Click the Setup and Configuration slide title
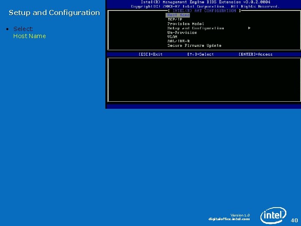Image resolution: width=301 pixels, height=226 pixels. click(54, 13)
